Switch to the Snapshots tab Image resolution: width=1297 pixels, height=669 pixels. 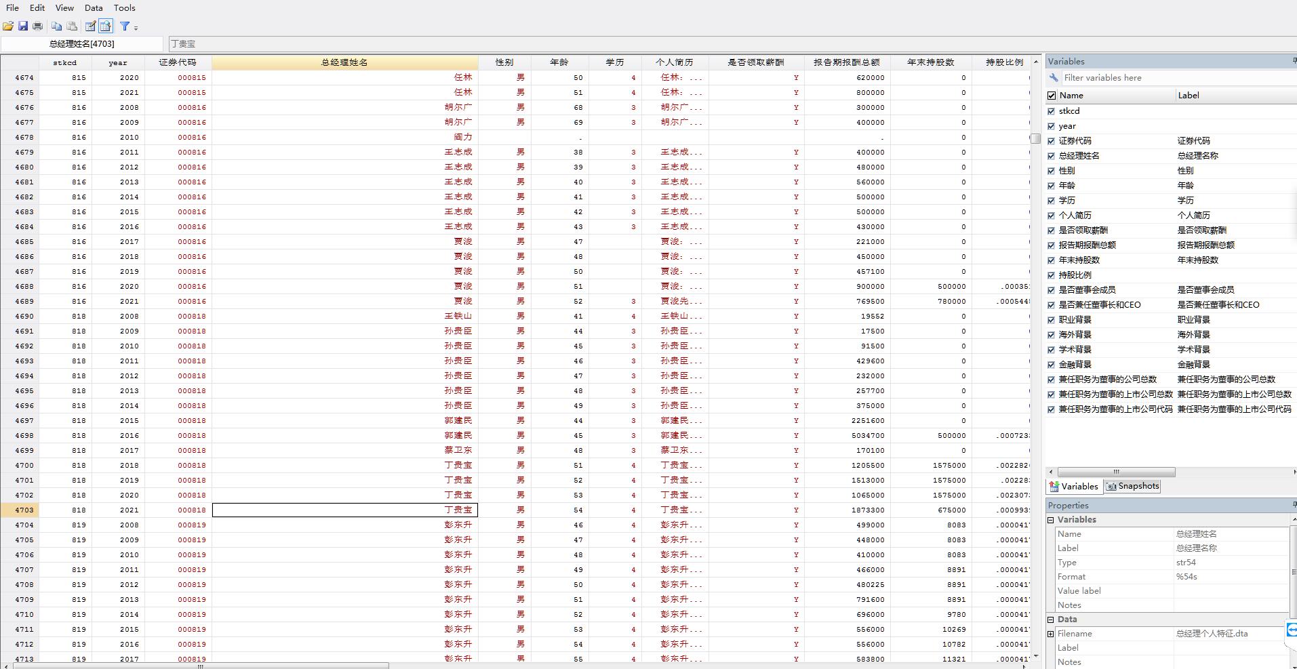point(1132,486)
